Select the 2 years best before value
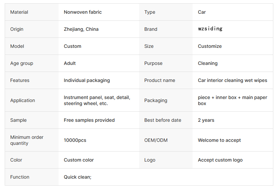275x189 pixels. pyautogui.click(x=206, y=120)
